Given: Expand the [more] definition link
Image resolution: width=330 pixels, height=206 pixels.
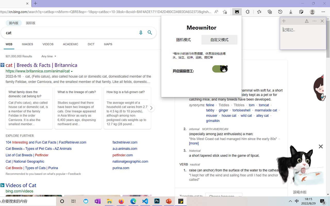Looking at the screenshot, I should tap(194, 143).
